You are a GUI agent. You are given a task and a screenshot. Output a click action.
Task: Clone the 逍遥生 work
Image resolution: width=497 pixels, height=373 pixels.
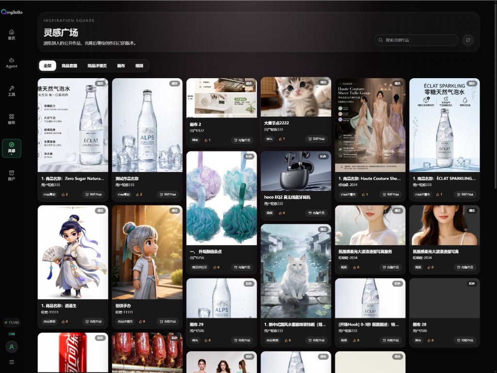tap(94, 322)
